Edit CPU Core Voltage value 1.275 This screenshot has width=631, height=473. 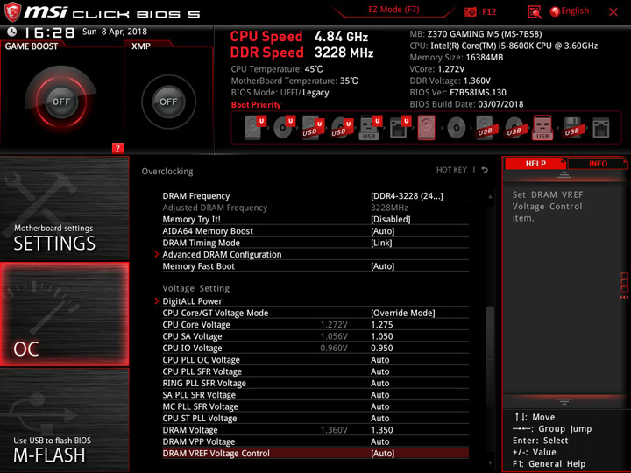(x=381, y=325)
